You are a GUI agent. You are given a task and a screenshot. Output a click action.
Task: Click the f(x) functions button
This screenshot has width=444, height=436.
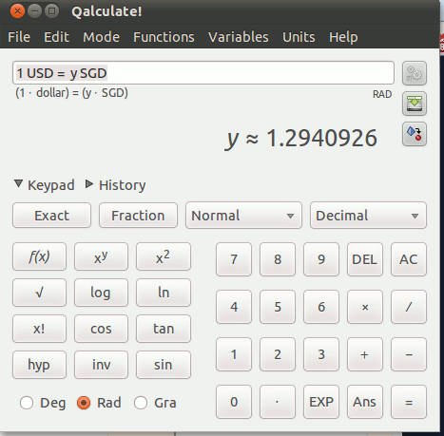click(39, 256)
